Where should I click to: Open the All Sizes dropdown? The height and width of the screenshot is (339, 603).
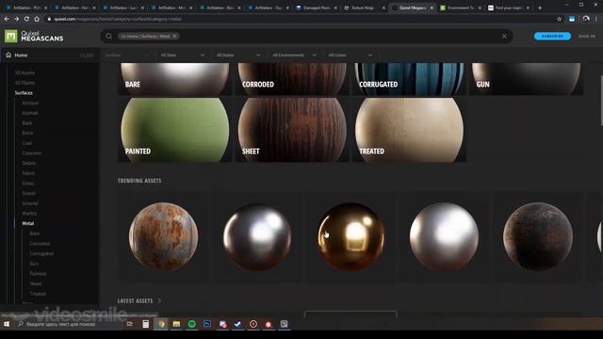pyautogui.click(x=182, y=55)
